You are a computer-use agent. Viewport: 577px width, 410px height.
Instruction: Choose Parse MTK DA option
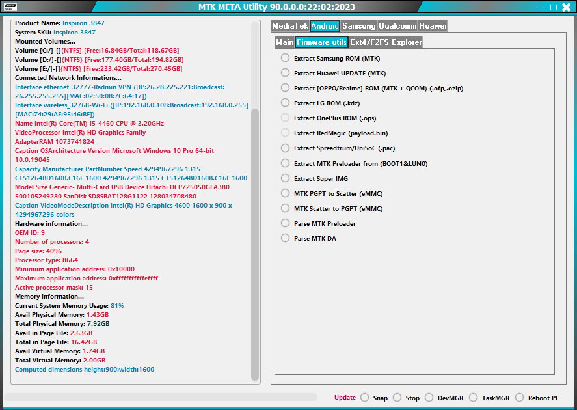click(x=284, y=238)
